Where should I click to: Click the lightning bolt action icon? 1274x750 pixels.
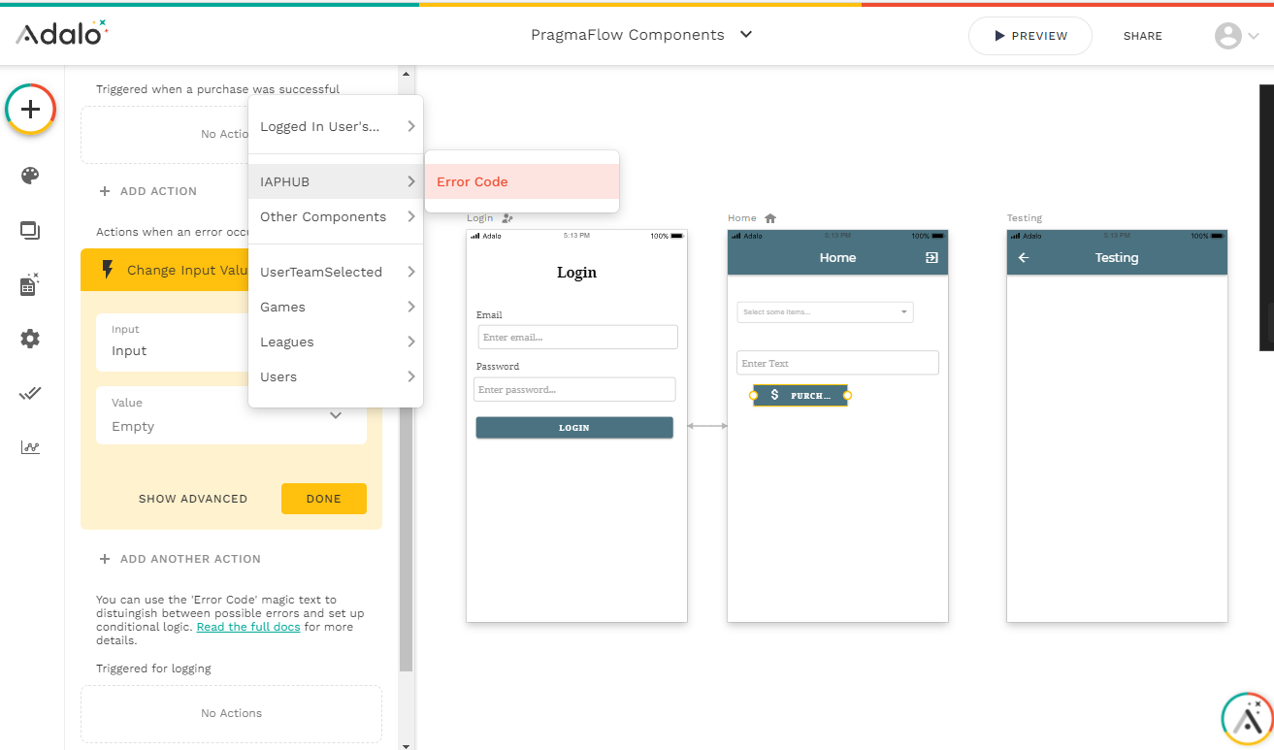tap(107, 270)
